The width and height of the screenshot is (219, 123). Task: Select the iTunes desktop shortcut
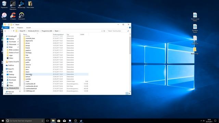point(4,16)
